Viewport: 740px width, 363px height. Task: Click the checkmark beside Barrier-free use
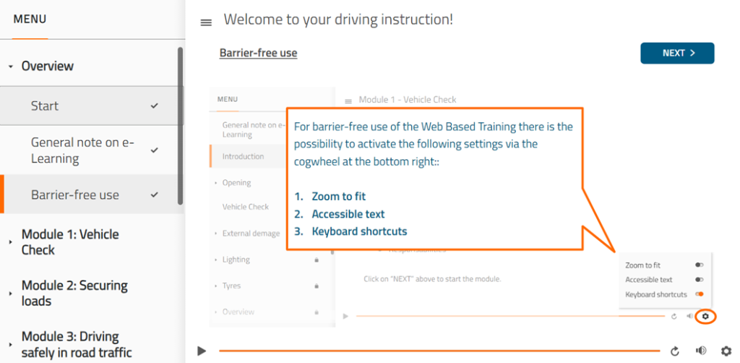click(154, 195)
